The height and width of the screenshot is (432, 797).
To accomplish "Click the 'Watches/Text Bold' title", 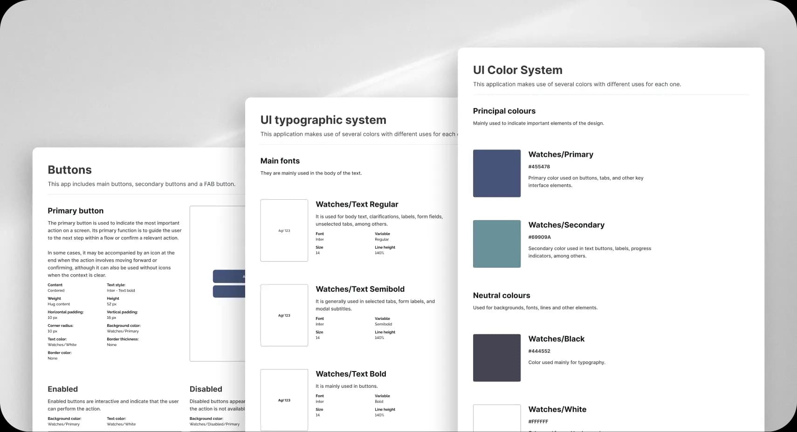I will [350, 374].
